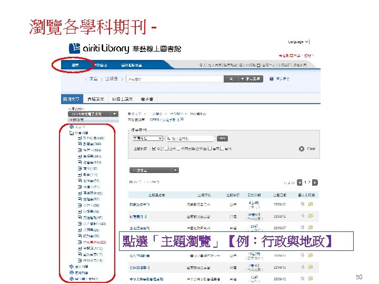Open the CEPS中文電子期刊 database dropdown
Viewport: 379px width, 284px height.
click(93, 114)
